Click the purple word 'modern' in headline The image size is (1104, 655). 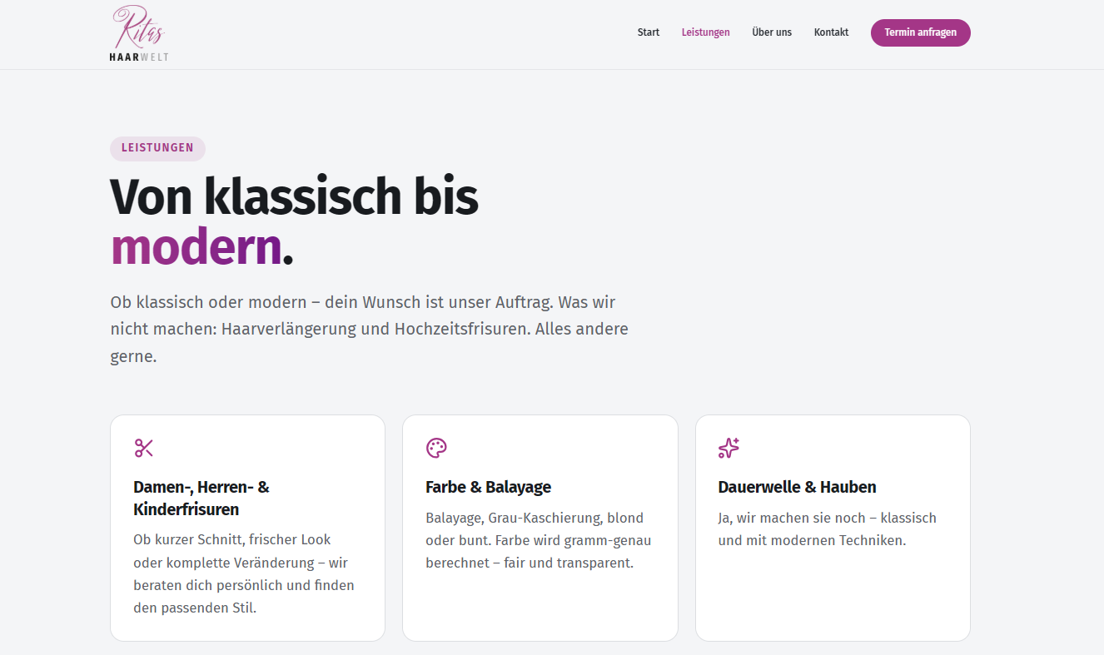196,247
